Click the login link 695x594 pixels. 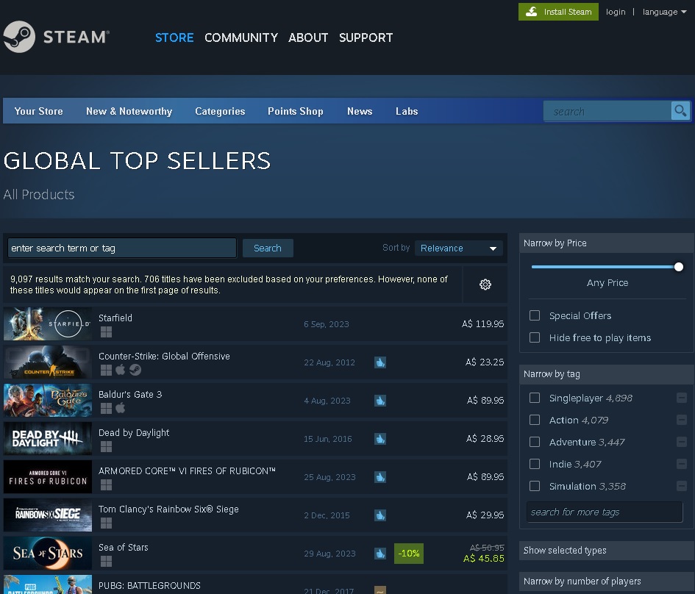[616, 12]
